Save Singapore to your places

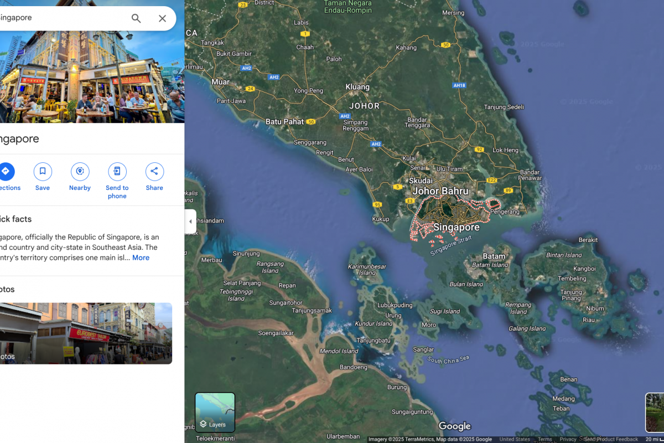[43, 172]
